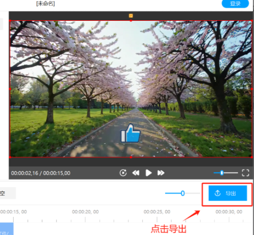This screenshot has height=235, width=254.
Task: Click the 00:00:30,00 timeline ruler mark
Action: [229, 212]
